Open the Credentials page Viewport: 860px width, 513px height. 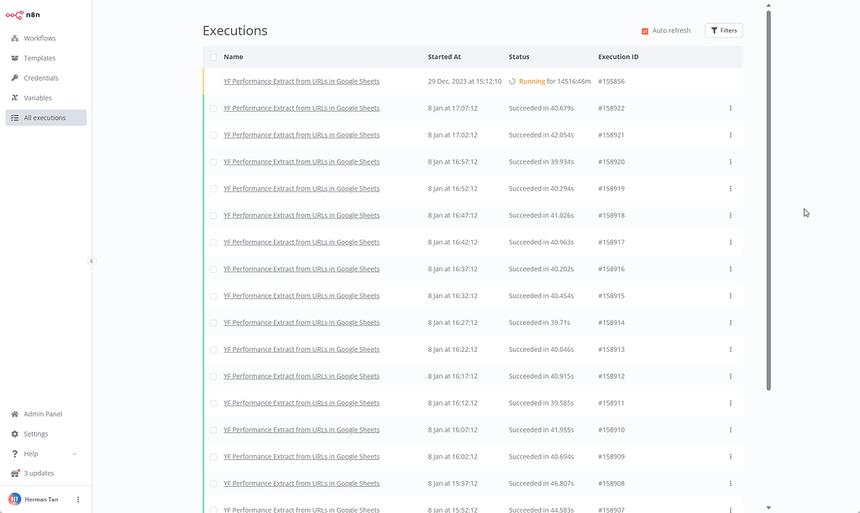[x=39, y=77]
